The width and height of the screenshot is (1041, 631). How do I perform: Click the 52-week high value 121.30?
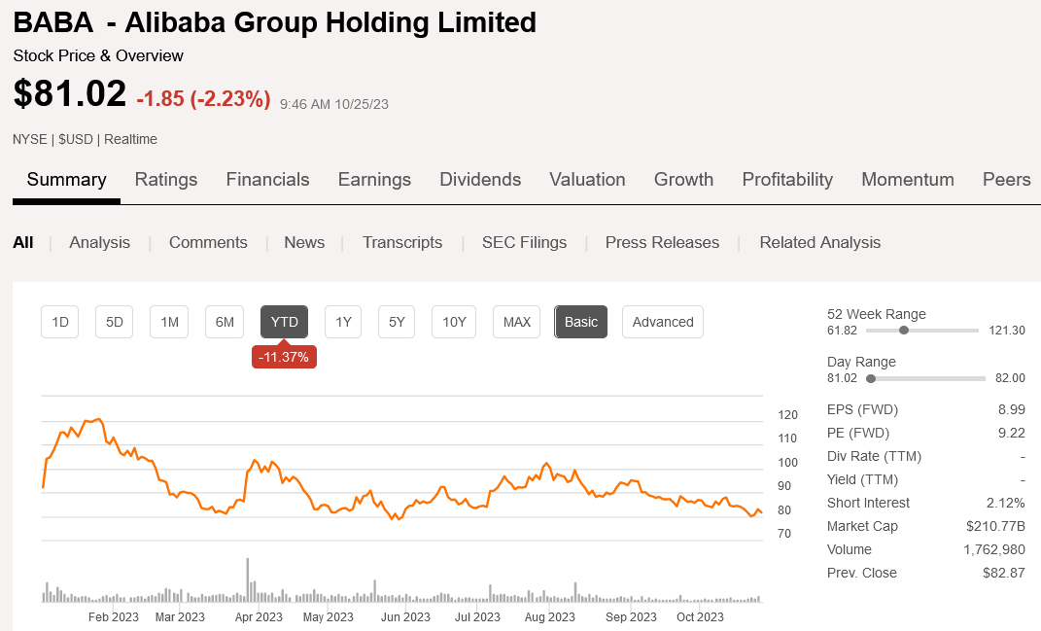click(1006, 331)
